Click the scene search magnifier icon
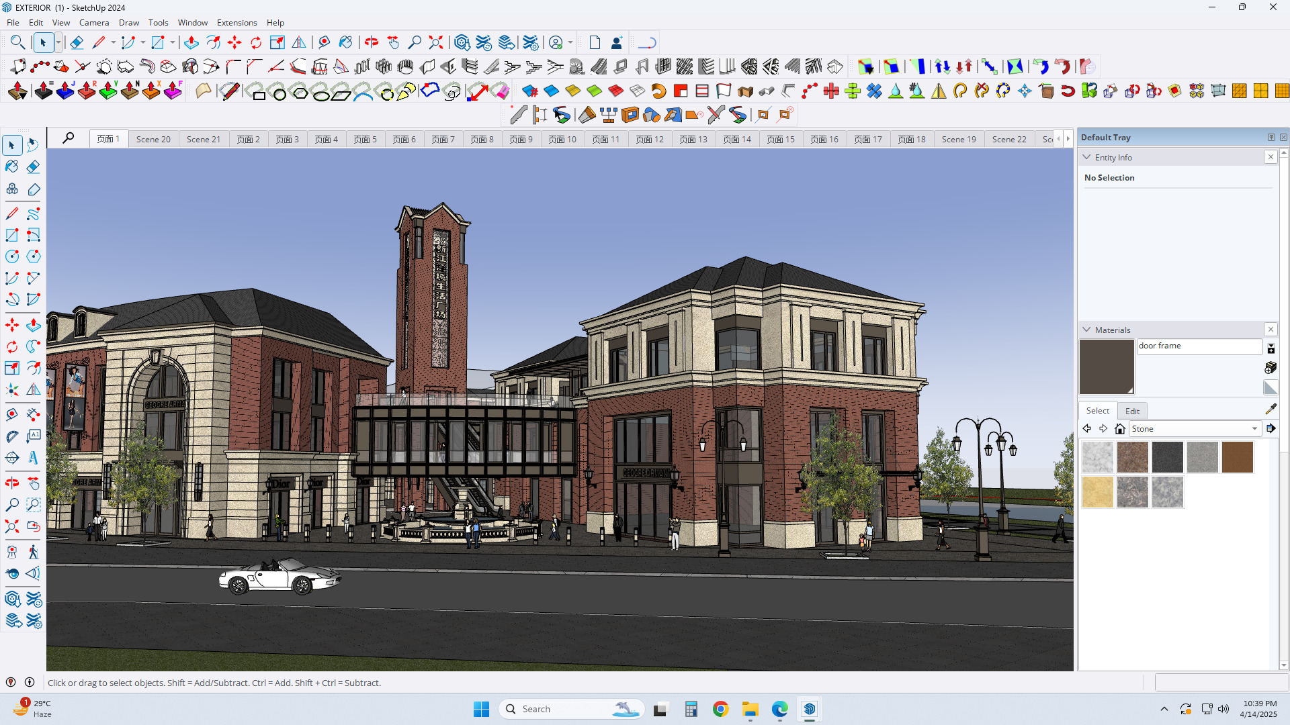This screenshot has width=1290, height=725. pyautogui.click(x=69, y=138)
